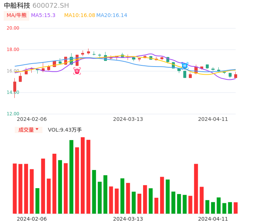Open the 成交量 indicator dropdown
Screen dimensions: 253x224
pyautogui.click(x=28, y=130)
